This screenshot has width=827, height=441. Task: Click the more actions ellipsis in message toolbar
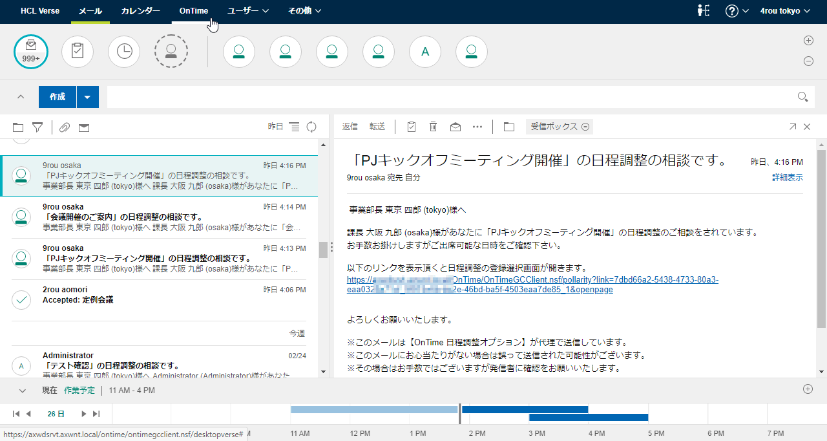click(477, 127)
